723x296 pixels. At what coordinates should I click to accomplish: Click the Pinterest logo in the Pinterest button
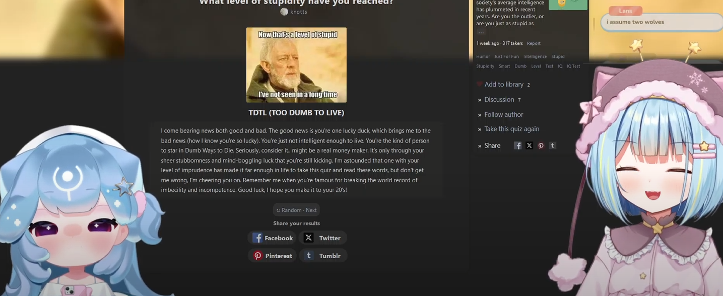pyautogui.click(x=257, y=256)
